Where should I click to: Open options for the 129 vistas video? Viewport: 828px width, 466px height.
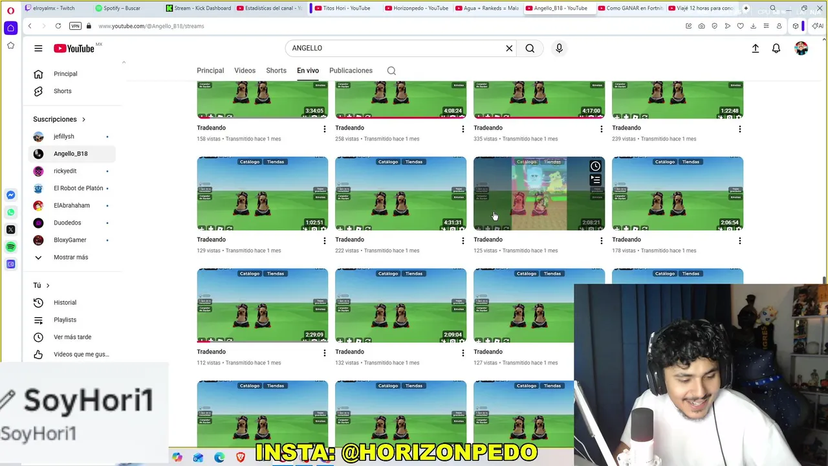click(x=324, y=241)
